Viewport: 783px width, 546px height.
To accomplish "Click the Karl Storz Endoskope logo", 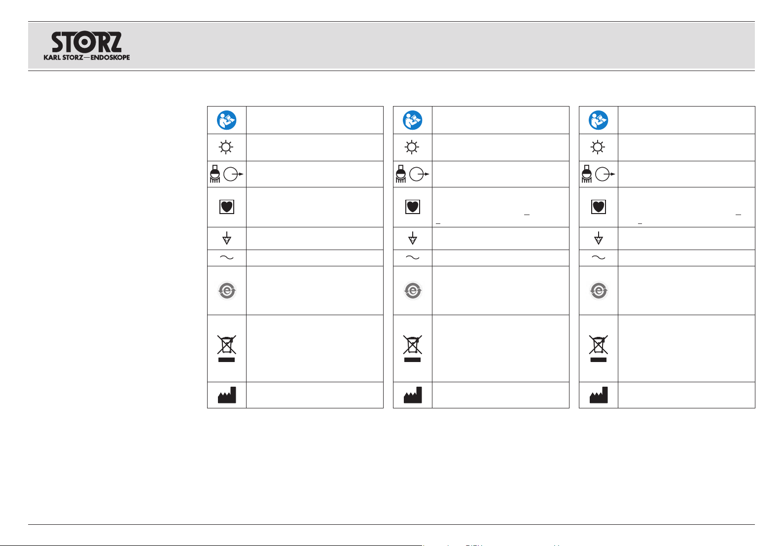I will pos(87,46).
